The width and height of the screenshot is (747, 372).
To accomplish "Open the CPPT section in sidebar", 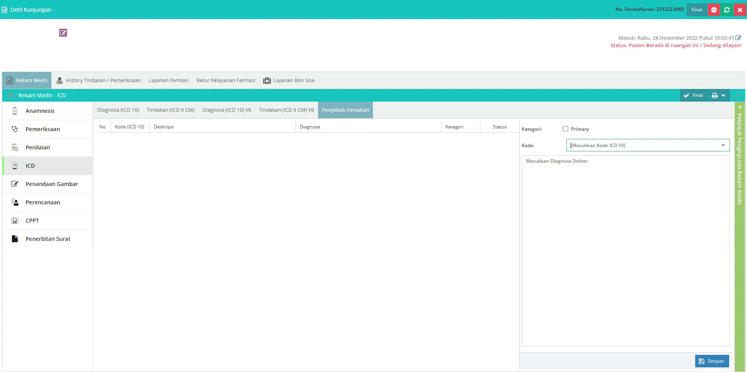I will point(32,221).
